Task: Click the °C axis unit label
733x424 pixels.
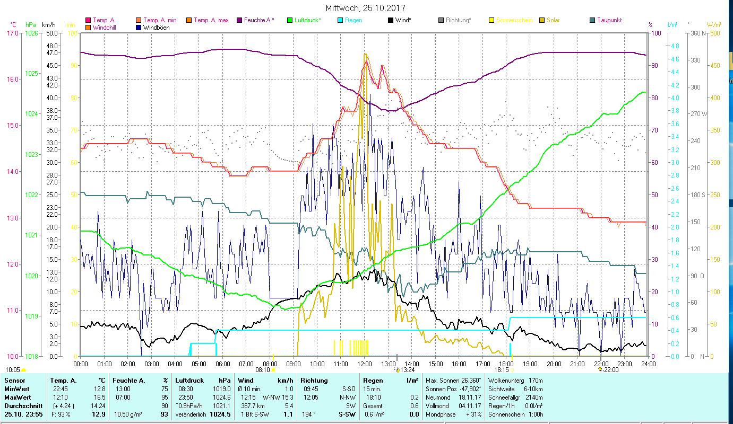Action: click(x=13, y=25)
